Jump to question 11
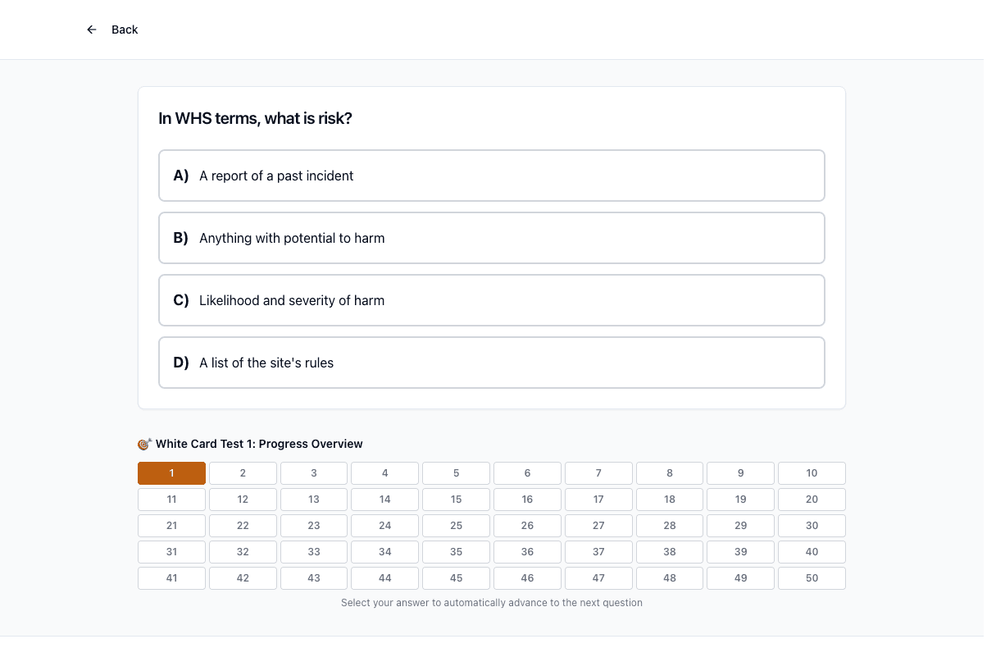Viewport: 996px width, 648px height. pos(171,500)
